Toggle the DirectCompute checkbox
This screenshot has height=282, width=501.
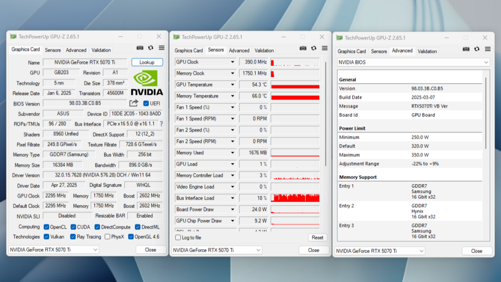(x=97, y=227)
